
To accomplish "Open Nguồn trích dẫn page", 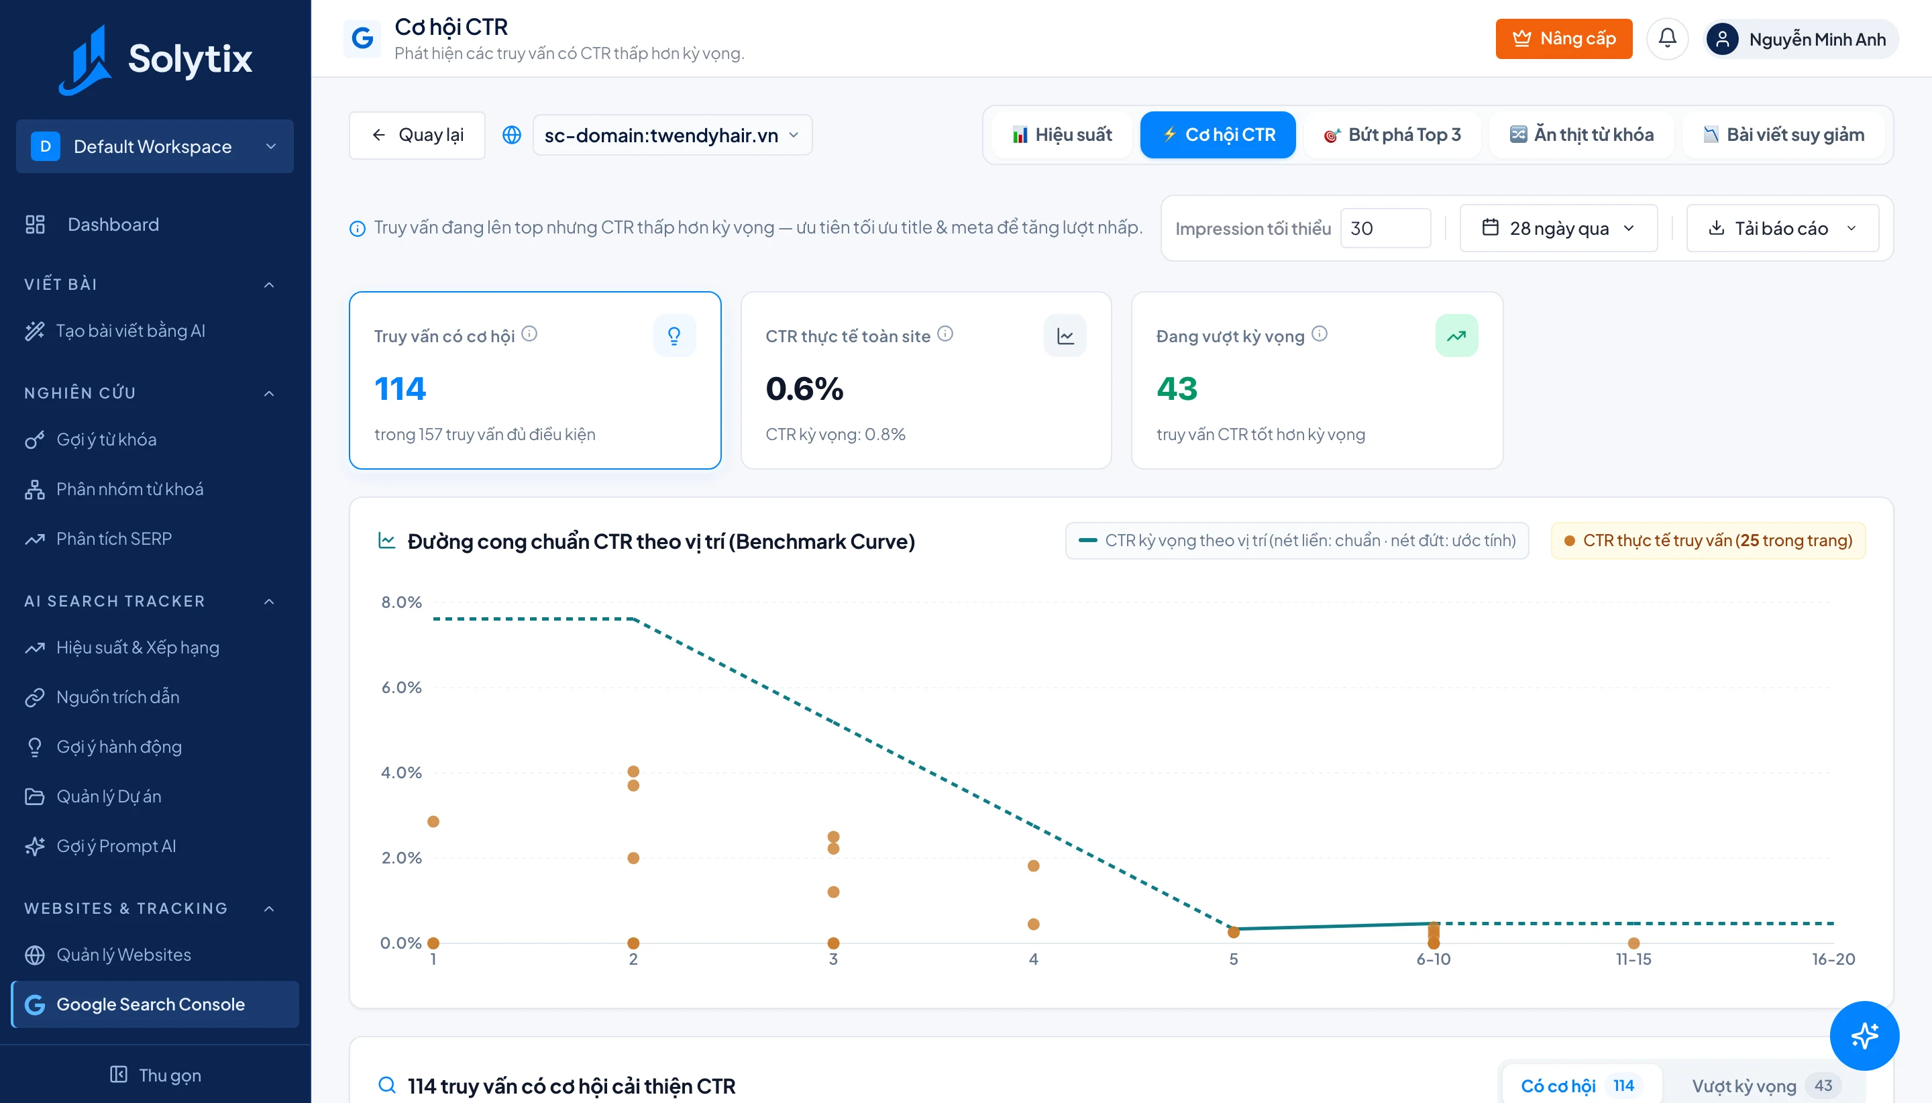I will [x=154, y=697].
